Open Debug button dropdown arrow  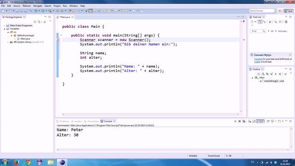tap(39, 11)
